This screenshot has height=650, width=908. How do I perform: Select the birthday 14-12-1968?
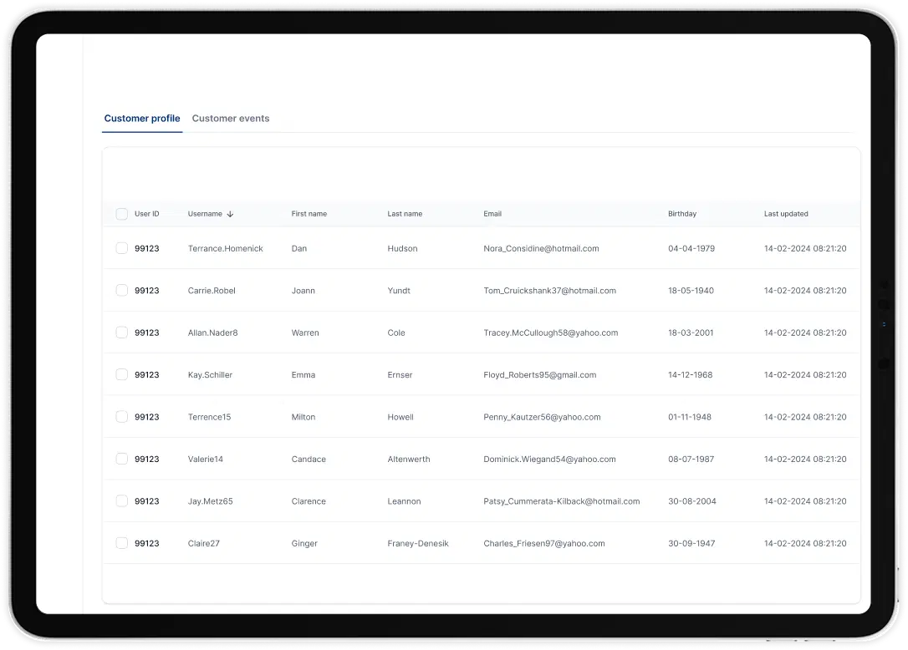pos(691,376)
